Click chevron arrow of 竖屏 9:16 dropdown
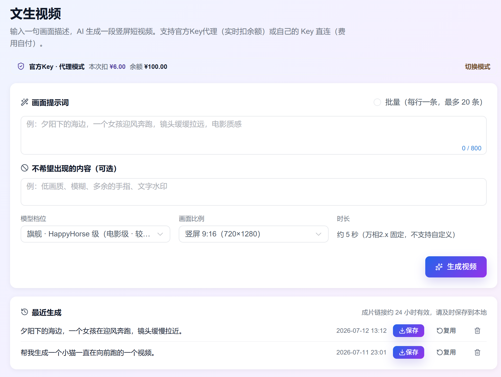 (x=319, y=234)
